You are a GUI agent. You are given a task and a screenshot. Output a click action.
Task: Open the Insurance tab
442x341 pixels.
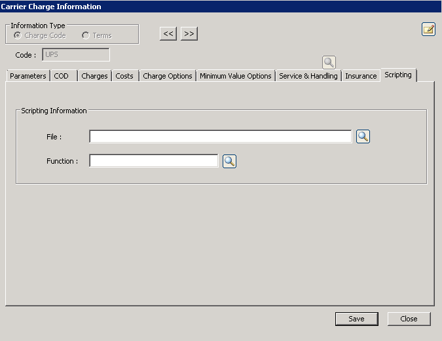361,76
